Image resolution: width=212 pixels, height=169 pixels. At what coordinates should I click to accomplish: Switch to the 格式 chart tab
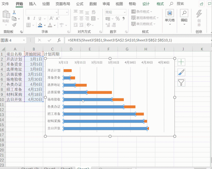click(160, 4)
